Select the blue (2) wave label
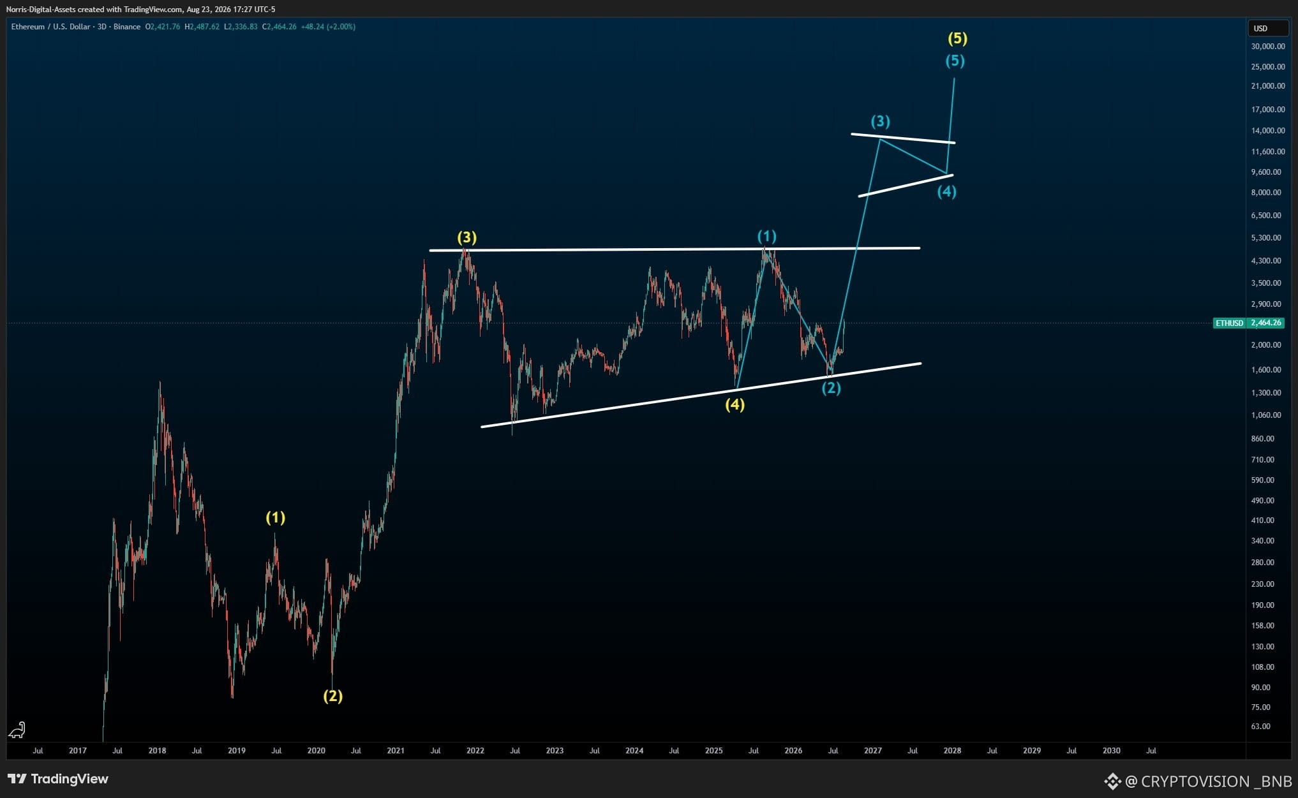1298x798 pixels. [x=832, y=387]
